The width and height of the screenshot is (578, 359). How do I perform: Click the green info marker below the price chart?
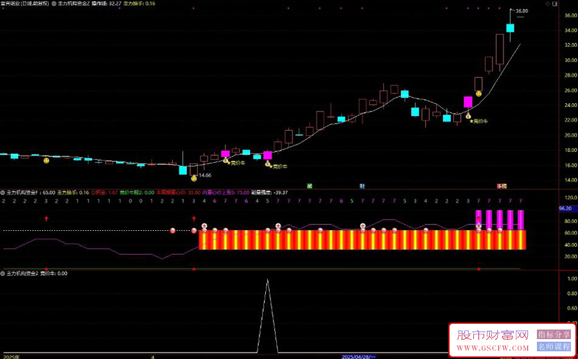(310, 186)
